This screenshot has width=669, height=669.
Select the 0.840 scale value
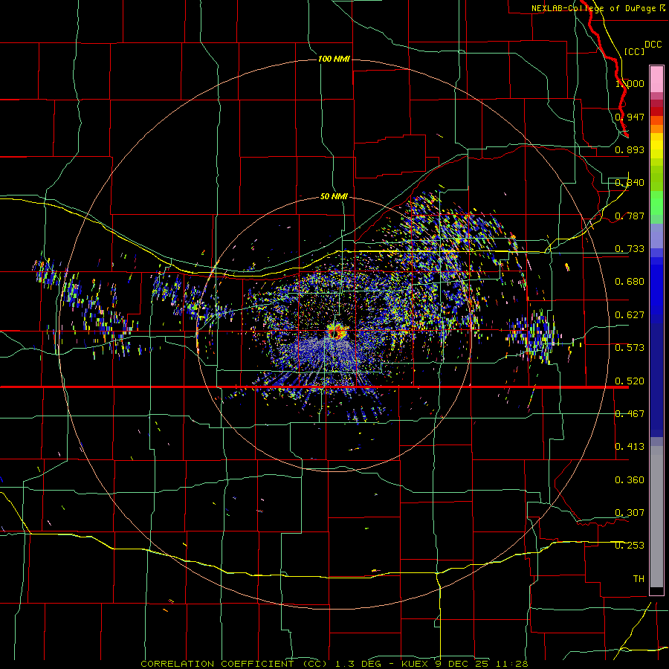click(x=630, y=183)
